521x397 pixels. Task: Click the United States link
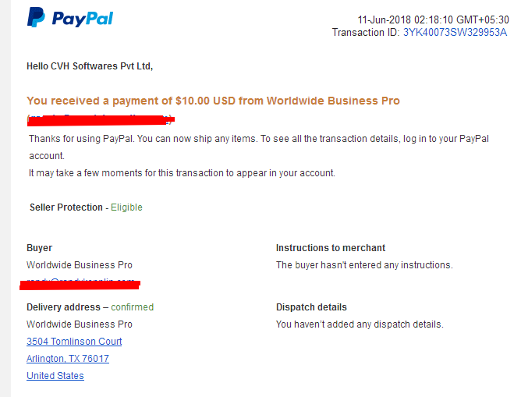(x=55, y=376)
